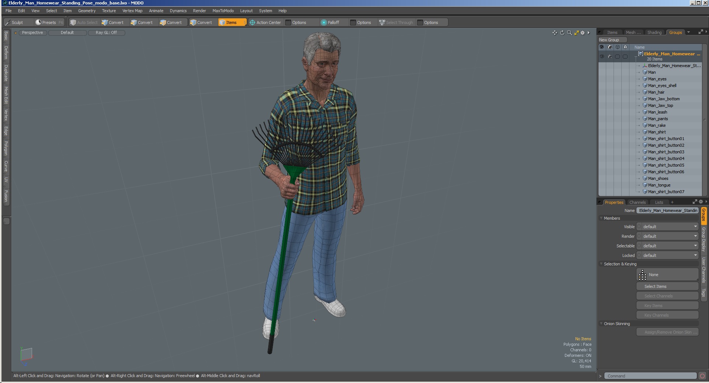
Task: Click the viewport rotate icon
Action: point(562,33)
